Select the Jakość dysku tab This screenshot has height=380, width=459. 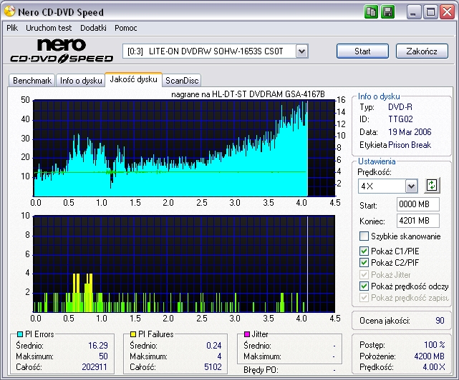pos(133,79)
